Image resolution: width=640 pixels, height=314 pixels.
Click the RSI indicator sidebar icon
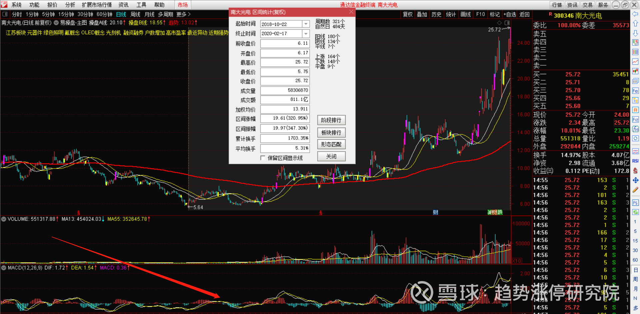click(635, 161)
